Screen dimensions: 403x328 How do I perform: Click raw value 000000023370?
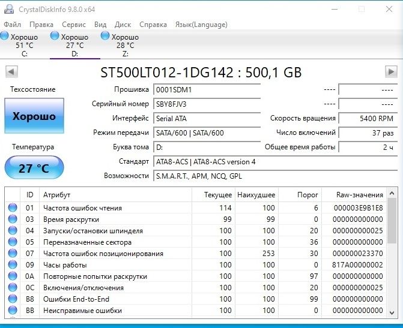[x=358, y=253]
